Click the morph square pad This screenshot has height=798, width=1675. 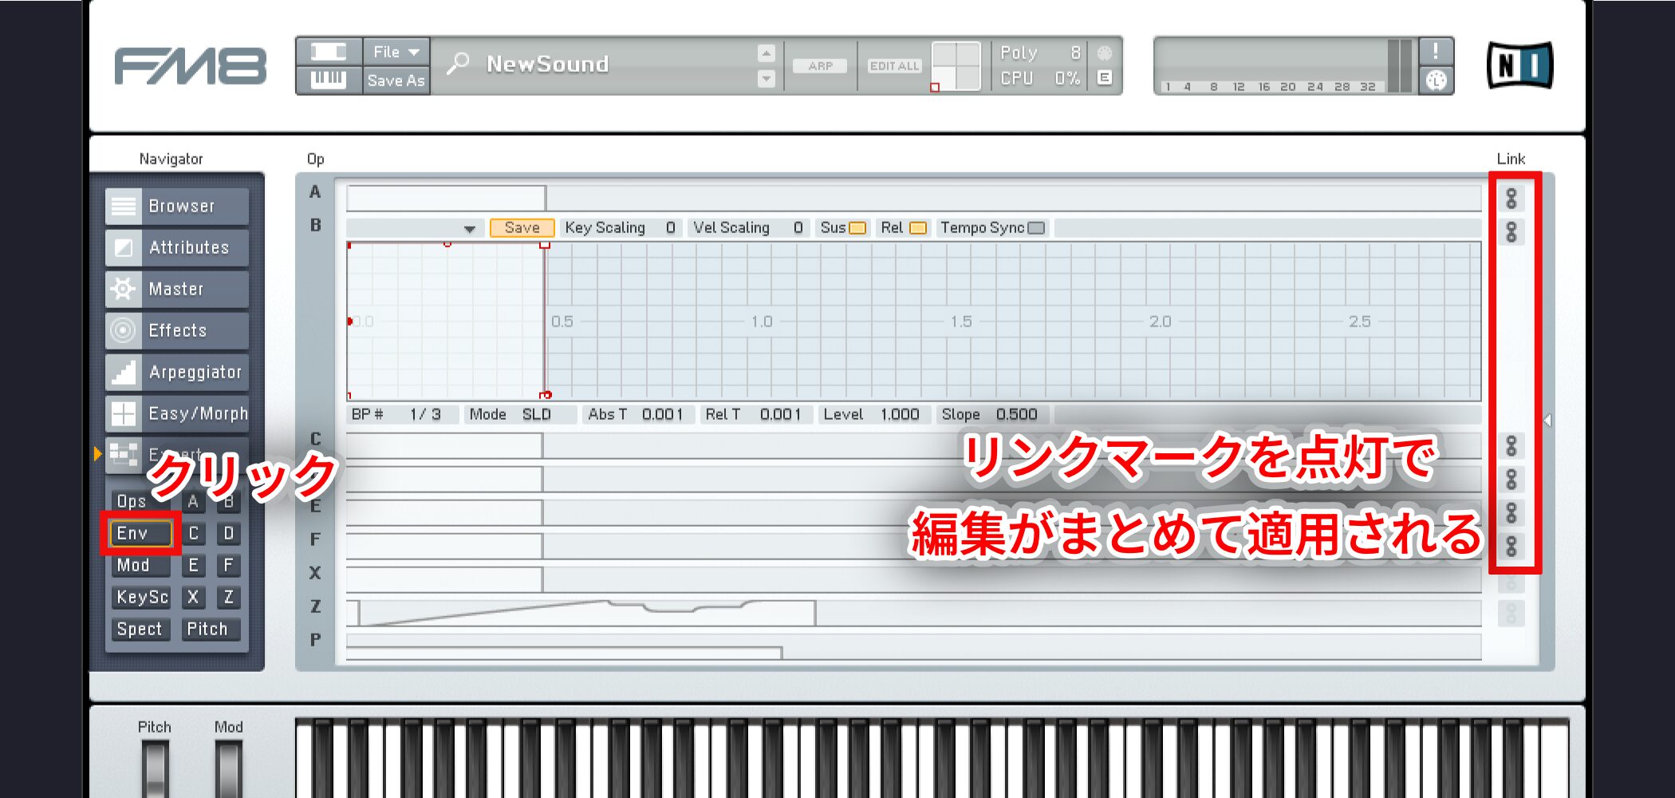956,65
